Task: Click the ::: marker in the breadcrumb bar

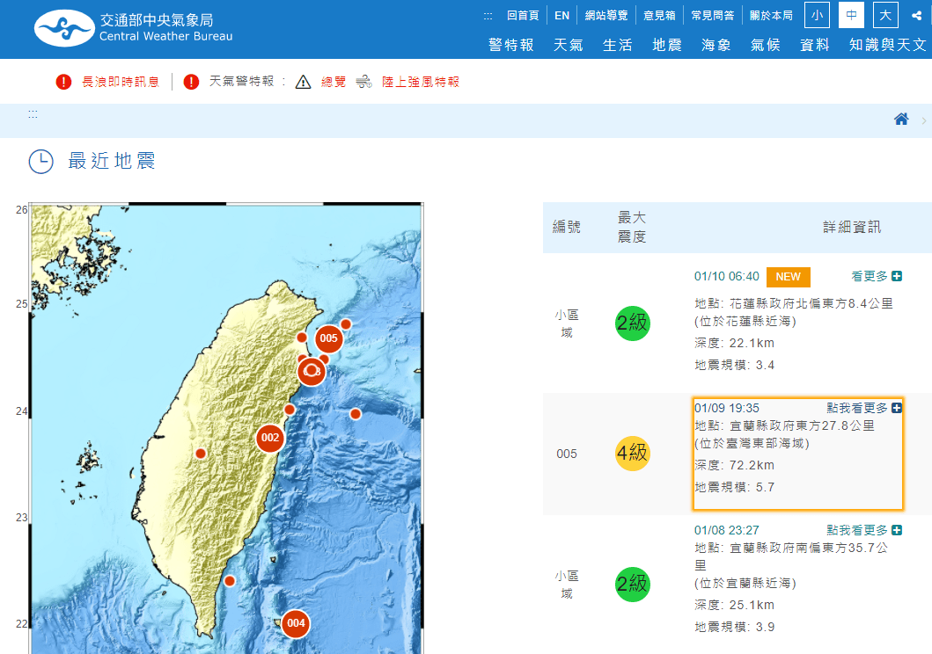Action: point(33,114)
